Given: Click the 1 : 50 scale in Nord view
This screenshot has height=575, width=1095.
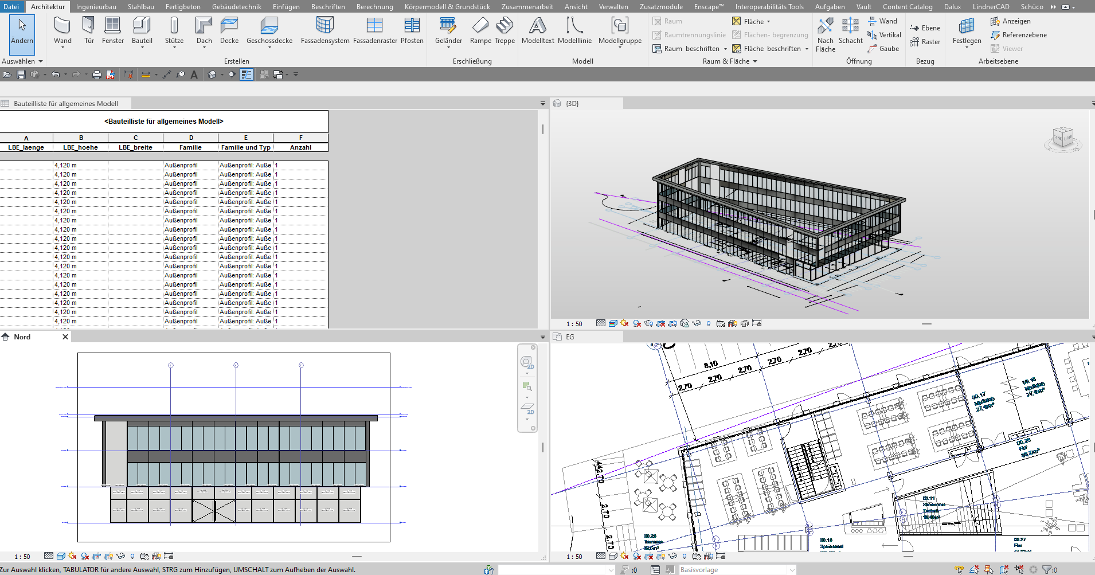Looking at the screenshot, I should click(22, 557).
